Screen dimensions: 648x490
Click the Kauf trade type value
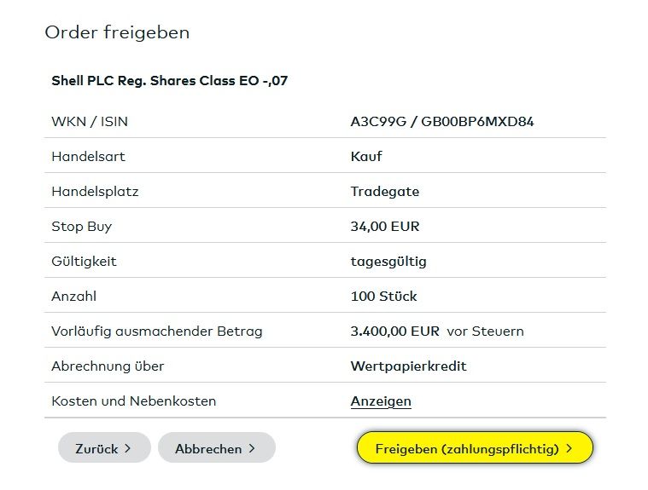pyautogui.click(x=366, y=157)
